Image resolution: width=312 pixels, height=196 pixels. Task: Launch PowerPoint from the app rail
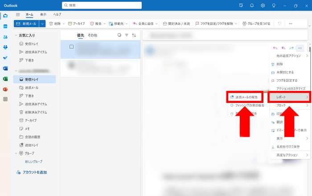point(5,89)
